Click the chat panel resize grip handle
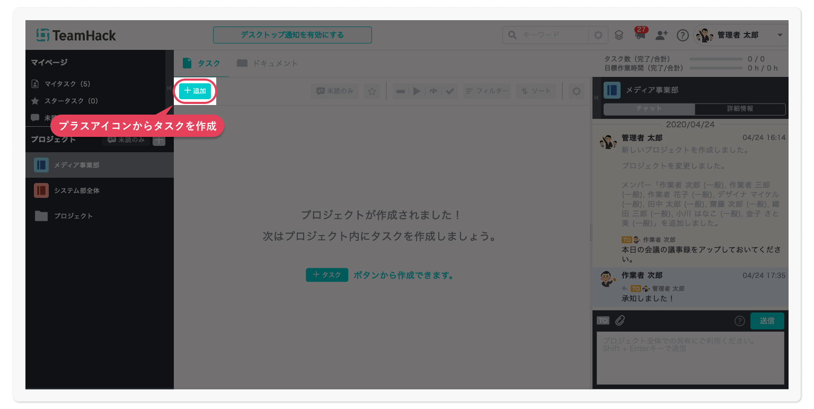Viewport: 814px width, 409px height. pyautogui.click(x=591, y=233)
